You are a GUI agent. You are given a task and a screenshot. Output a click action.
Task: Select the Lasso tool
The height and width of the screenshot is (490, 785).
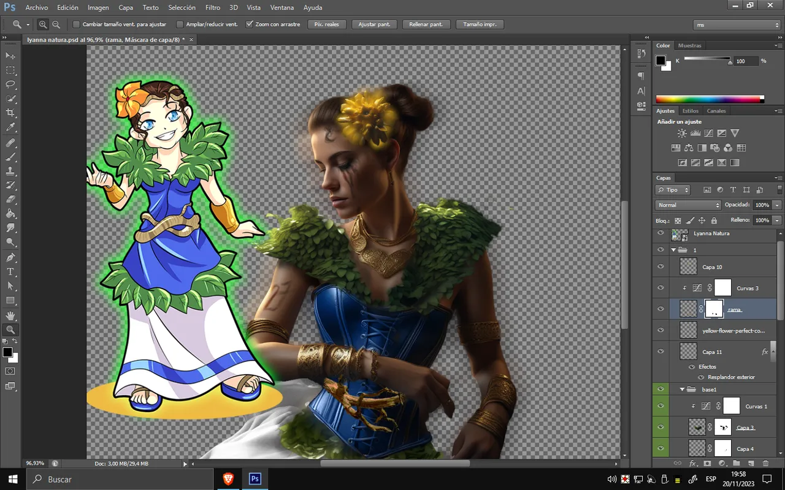[10, 85]
